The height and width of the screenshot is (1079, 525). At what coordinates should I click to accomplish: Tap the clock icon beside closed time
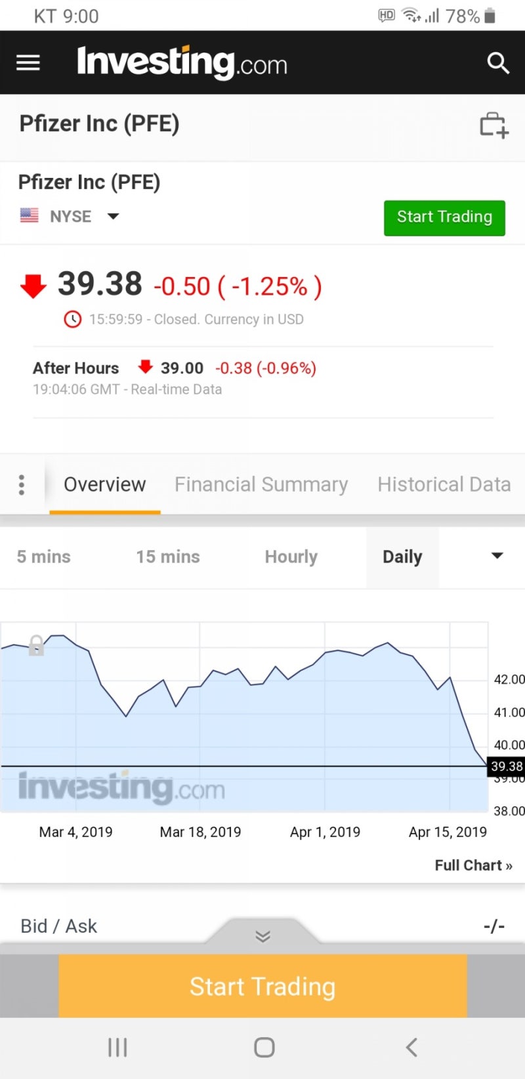coord(72,320)
